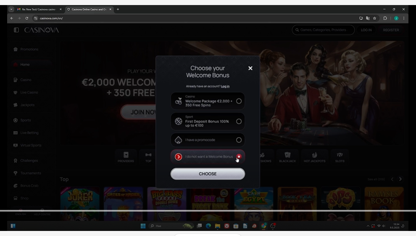This screenshot has width=416, height=236.
Task: Close the Welcome Bonus dialog
Action: [250, 68]
